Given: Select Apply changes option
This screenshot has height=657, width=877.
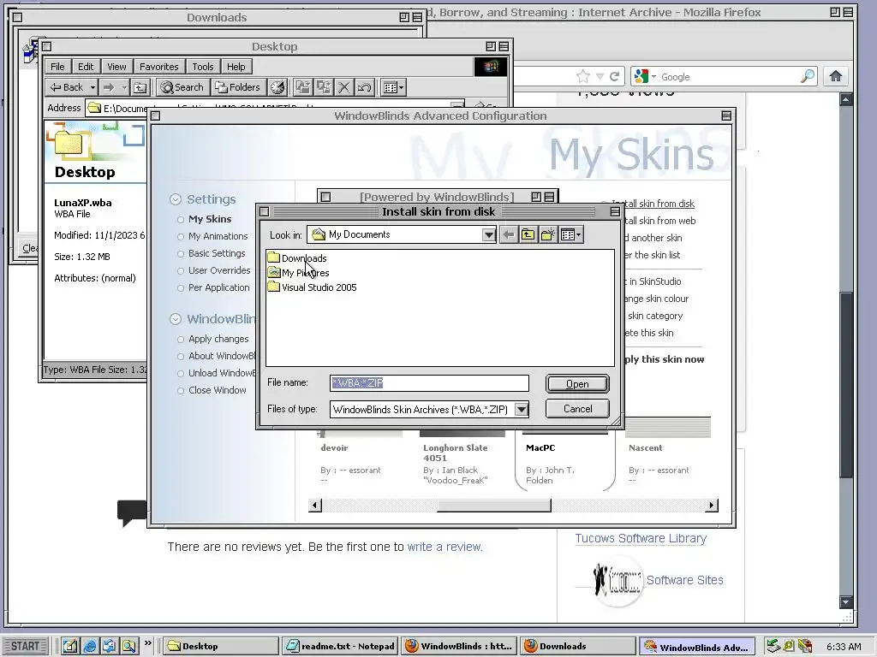Looking at the screenshot, I should (218, 339).
